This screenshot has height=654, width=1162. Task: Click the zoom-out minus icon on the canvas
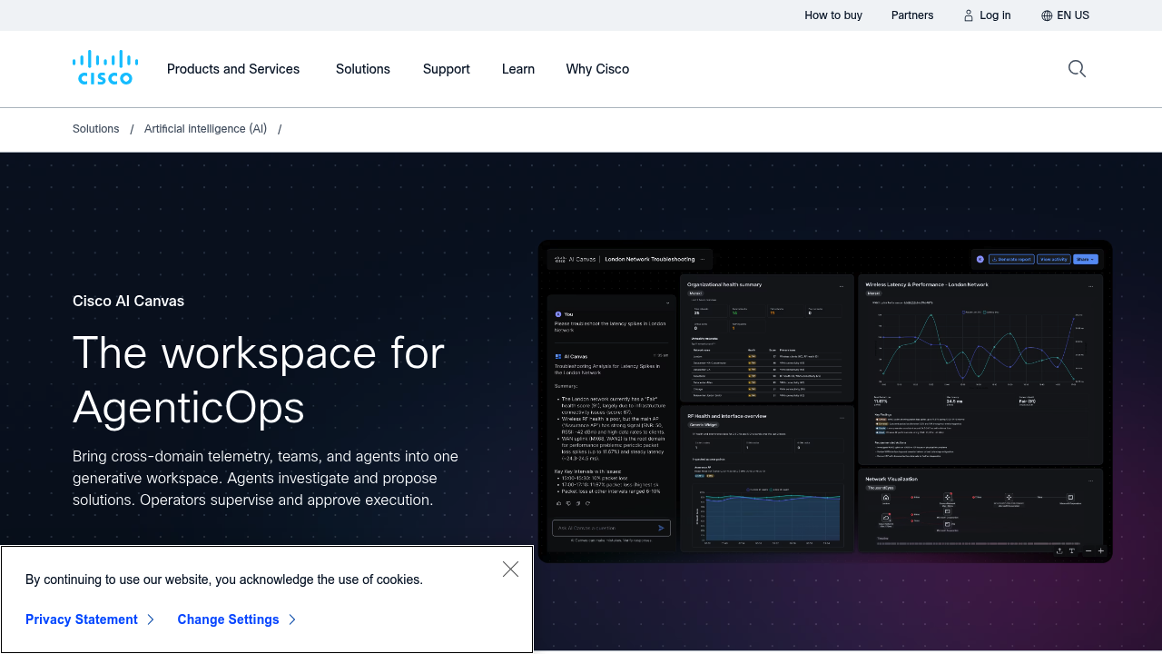click(1088, 550)
